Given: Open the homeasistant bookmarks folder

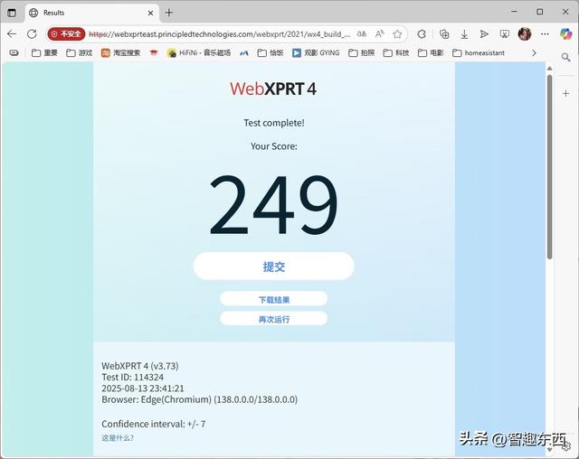Looking at the screenshot, I should click(479, 53).
